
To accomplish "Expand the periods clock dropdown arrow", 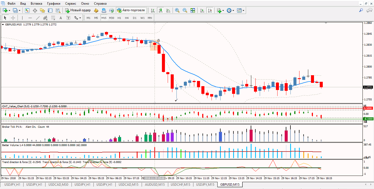I will pos(233,10).
